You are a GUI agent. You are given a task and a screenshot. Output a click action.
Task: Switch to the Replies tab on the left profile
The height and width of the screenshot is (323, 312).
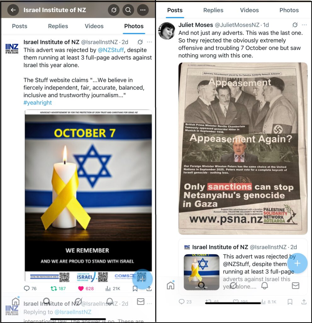(58, 26)
